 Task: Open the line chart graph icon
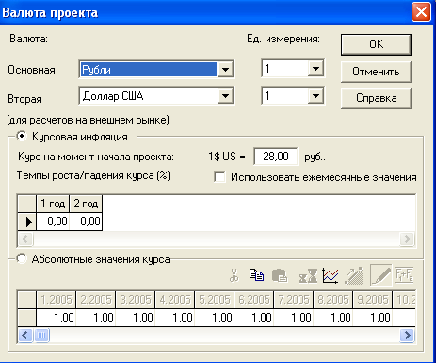pyautogui.click(x=331, y=276)
